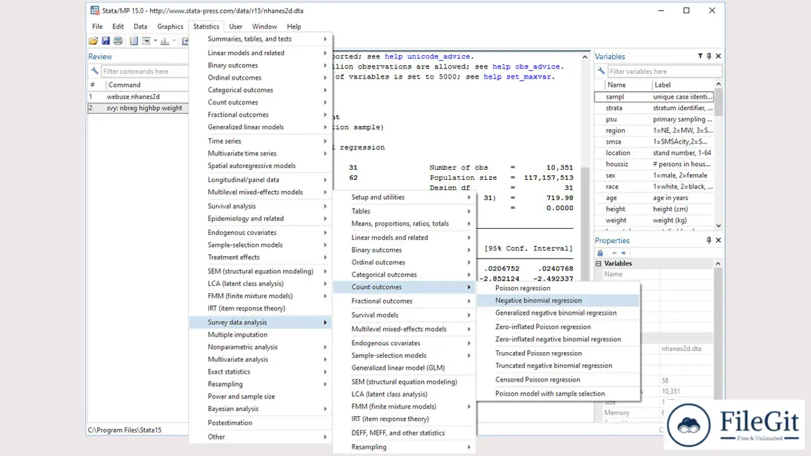Click the Open file toolbar icon
The width and height of the screenshot is (811, 456).
[93, 41]
